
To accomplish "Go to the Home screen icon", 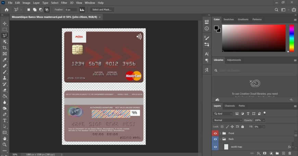I will 7,10.
